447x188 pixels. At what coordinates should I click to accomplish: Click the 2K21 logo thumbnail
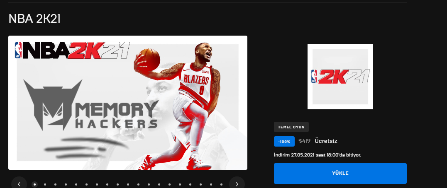pyautogui.click(x=340, y=77)
